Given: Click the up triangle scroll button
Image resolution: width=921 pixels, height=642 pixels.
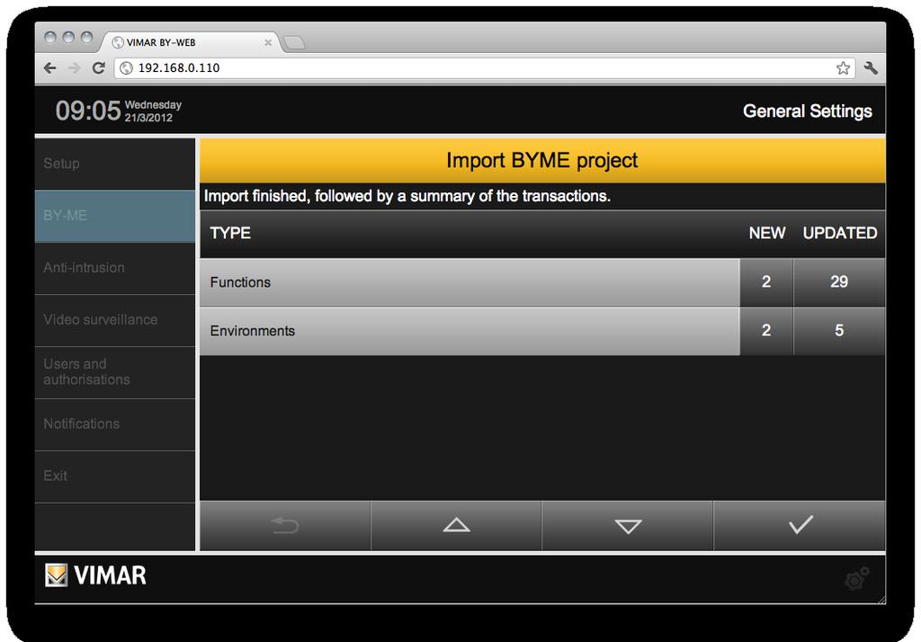Looking at the screenshot, I should 456,525.
